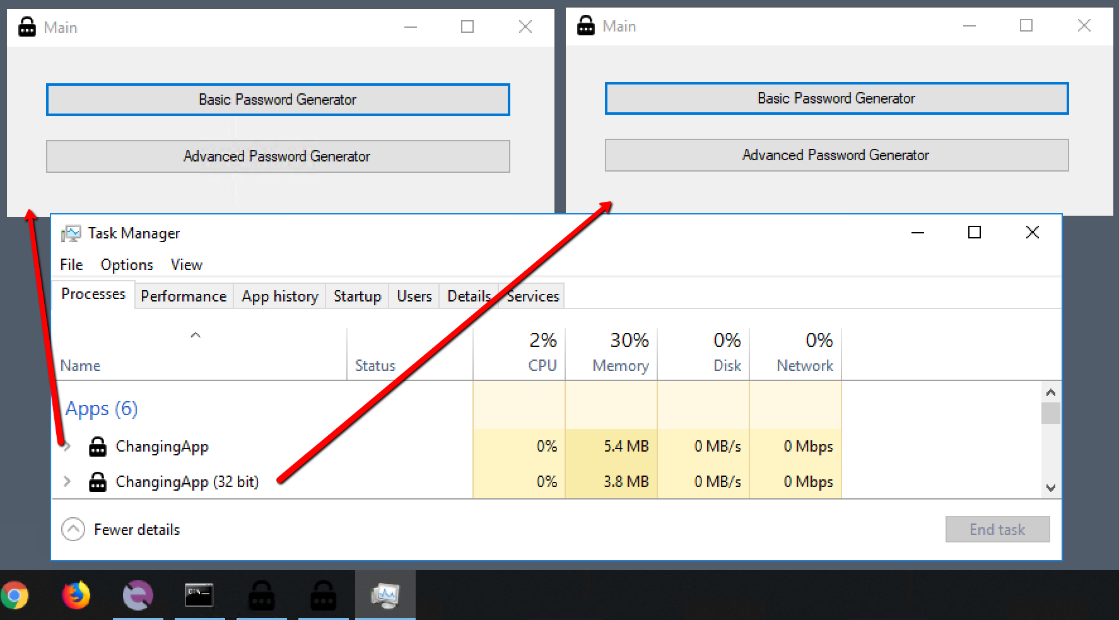Switch to the Services tab
The image size is (1119, 620).
point(532,296)
